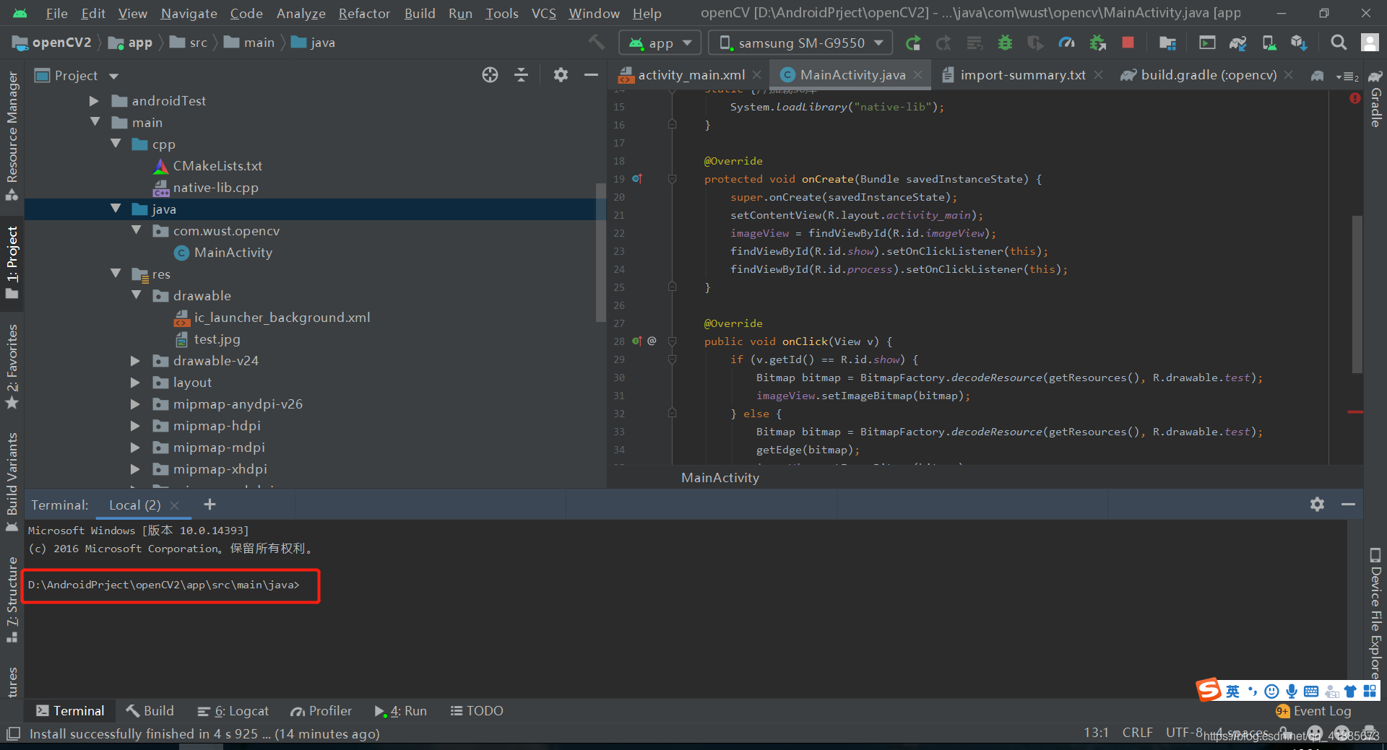Open the Device File Explorer side panel
The image size is (1387, 750).
[1375, 614]
